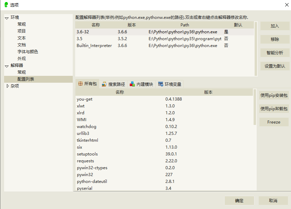291x209 pixels.
Task: Select the Builtin_Interpreter row
Action: (165, 46)
